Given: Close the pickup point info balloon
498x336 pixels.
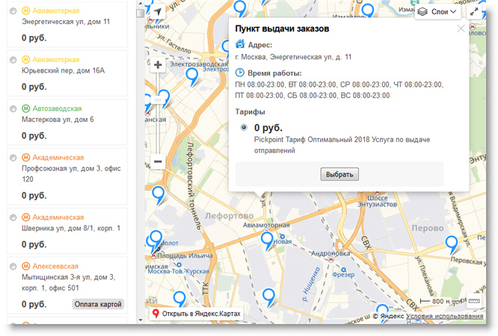Looking at the screenshot, I should point(461,28).
